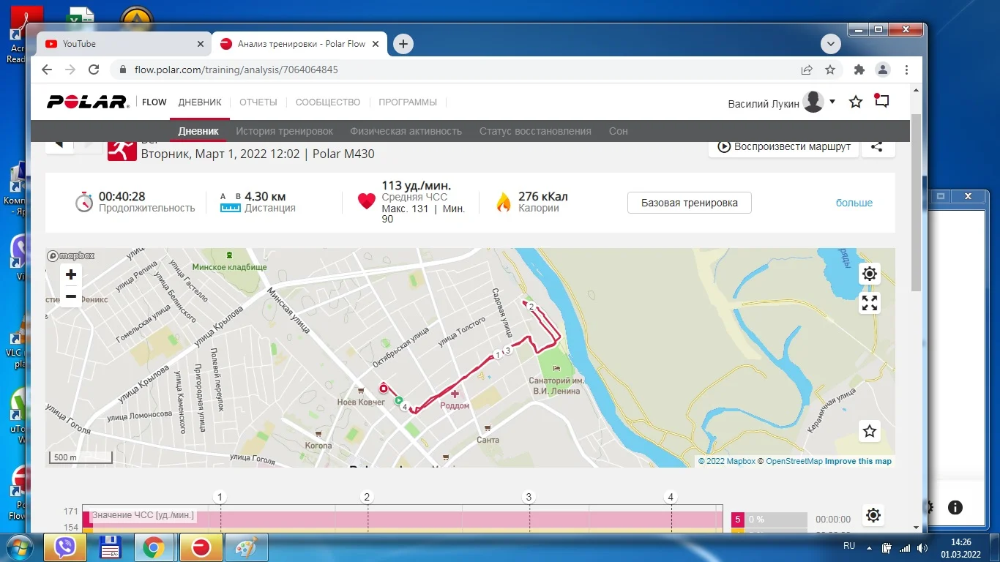This screenshot has height=562, width=1000.
Task: Open the notifications icon with red dot
Action: pyautogui.click(x=882, y=102)
